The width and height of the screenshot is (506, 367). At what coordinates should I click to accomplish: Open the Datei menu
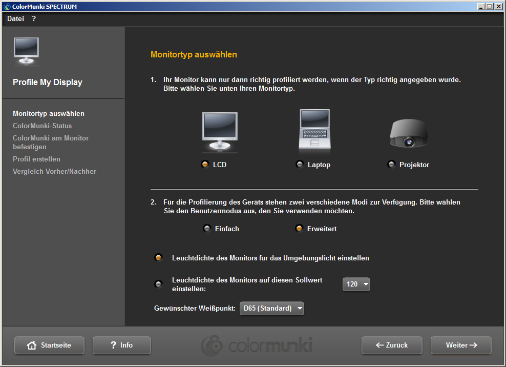pyautogui.click(x=15, y=19)
